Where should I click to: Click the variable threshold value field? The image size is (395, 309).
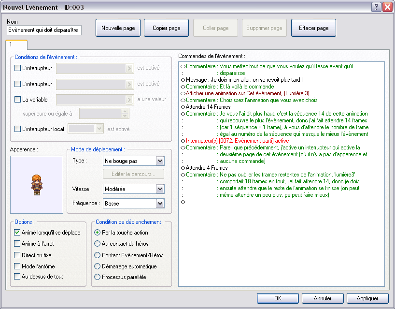100,114
